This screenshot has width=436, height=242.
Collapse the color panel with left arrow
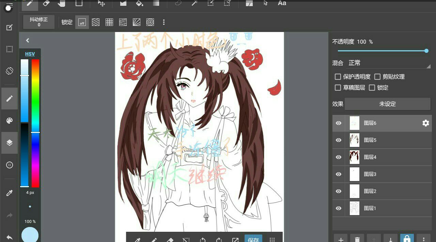coord(28,41)
